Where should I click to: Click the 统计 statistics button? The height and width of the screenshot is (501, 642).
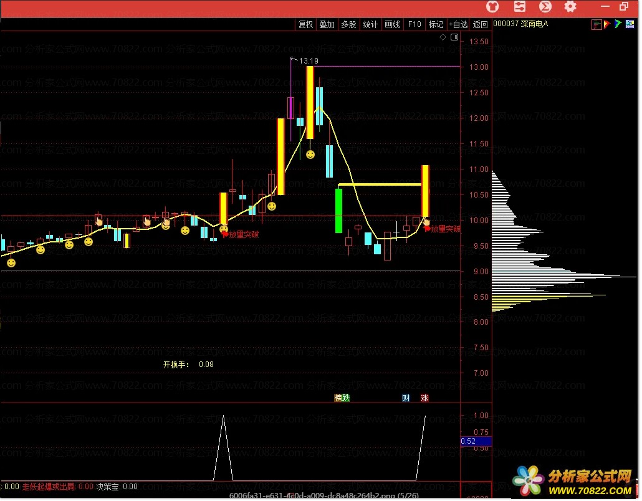coord(370,24)
